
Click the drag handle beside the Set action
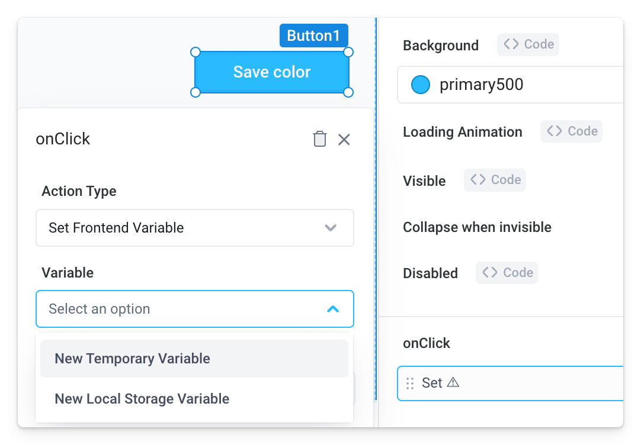pos(410,383)
